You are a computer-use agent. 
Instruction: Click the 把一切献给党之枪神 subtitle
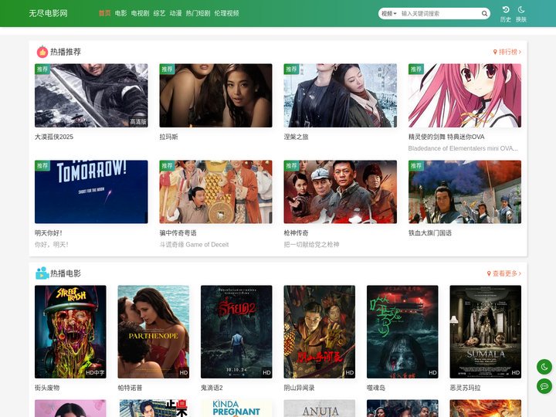tap(311, 244)
